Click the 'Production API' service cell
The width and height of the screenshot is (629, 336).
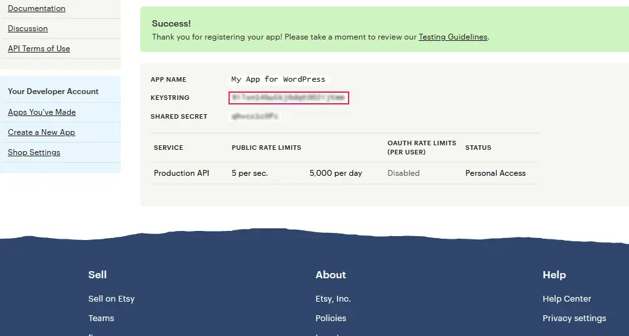[x=181, y=173]
